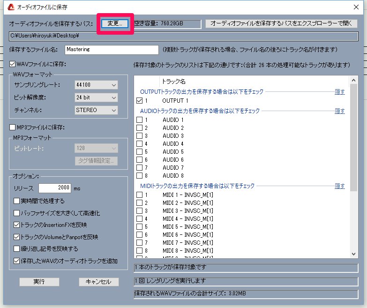
Task: Click the 実行 execute button
Action: pos(39,282)
